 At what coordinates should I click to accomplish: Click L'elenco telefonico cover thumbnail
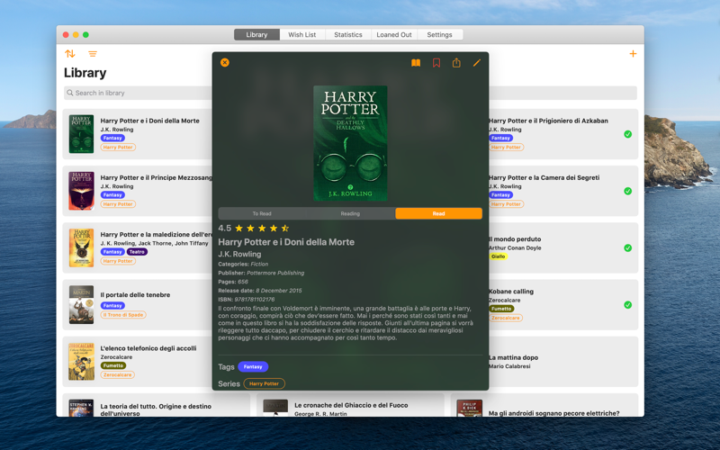pos(81,362)
